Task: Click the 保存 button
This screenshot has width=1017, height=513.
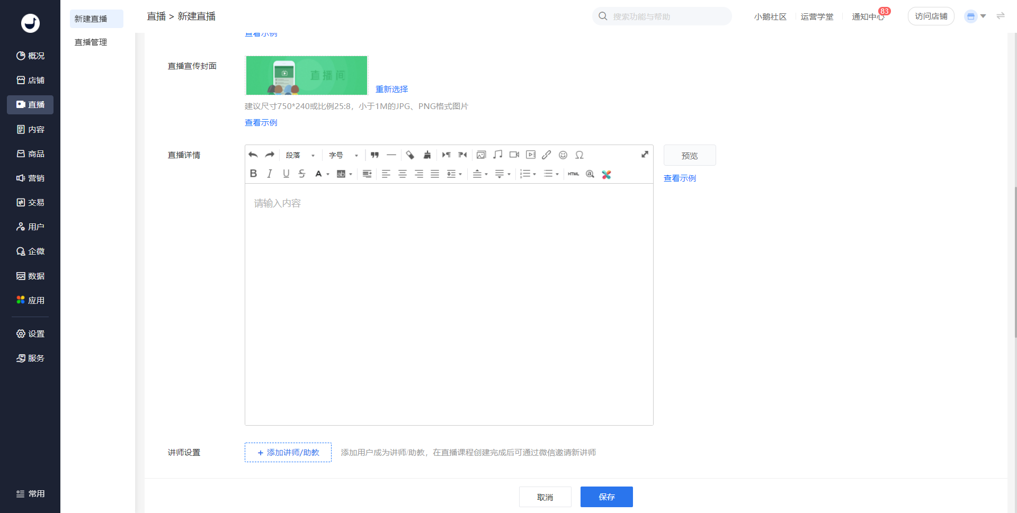Action: click(606, 497)
